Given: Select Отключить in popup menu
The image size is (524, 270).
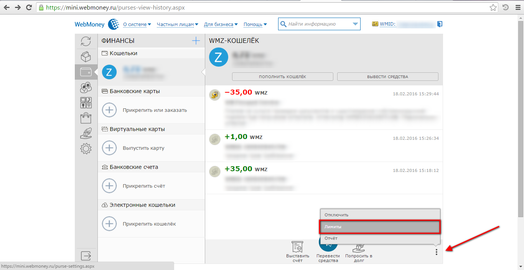Looking at the screenshot, I should pos(380,215).
